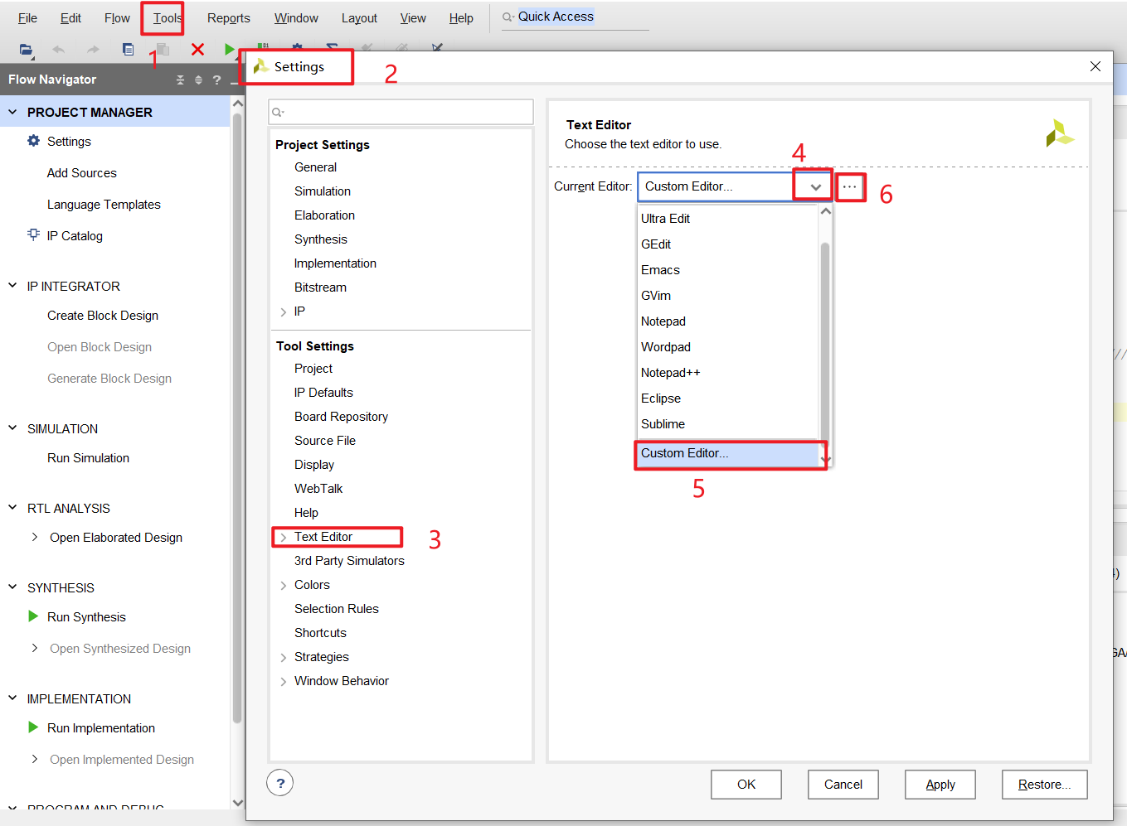1127x826 pixels.
Task: Click the ellipsis browse button next to Current Editor
Action: click(850, 187)
